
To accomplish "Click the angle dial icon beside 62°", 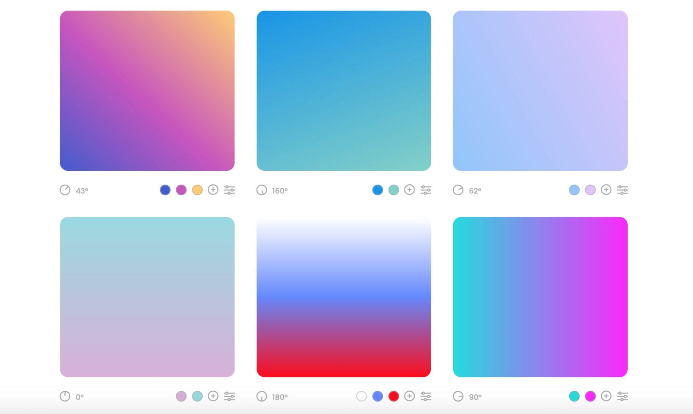I will [458, 190].
